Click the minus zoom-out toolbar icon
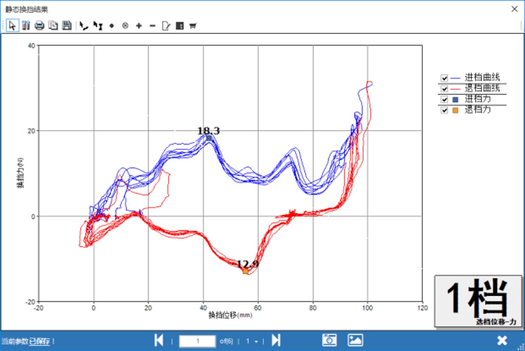 coord(152,26)
